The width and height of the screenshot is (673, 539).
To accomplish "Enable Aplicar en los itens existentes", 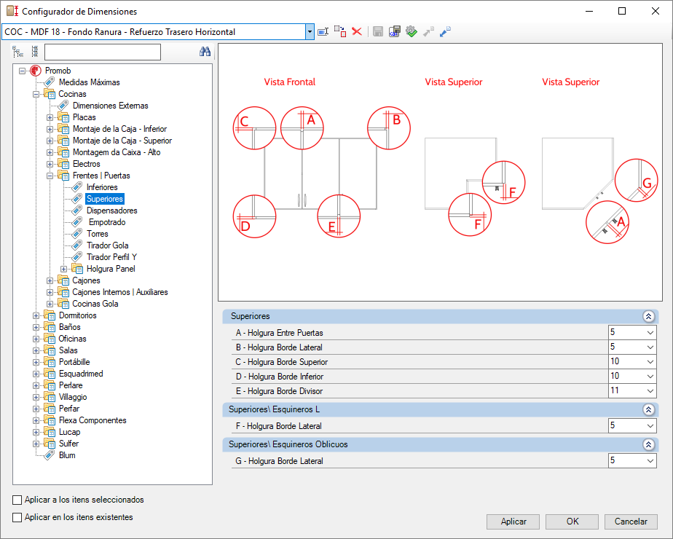I will 17,518.
